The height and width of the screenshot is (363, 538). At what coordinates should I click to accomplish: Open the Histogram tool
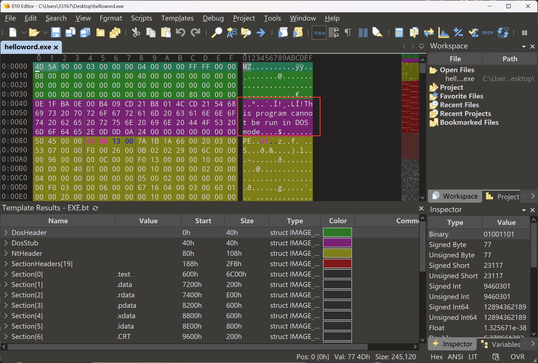point(443,33)
